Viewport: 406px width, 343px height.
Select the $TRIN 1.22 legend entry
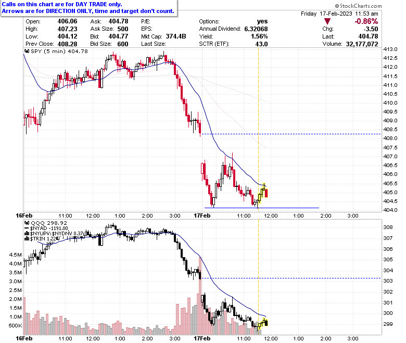click(43, 239)
